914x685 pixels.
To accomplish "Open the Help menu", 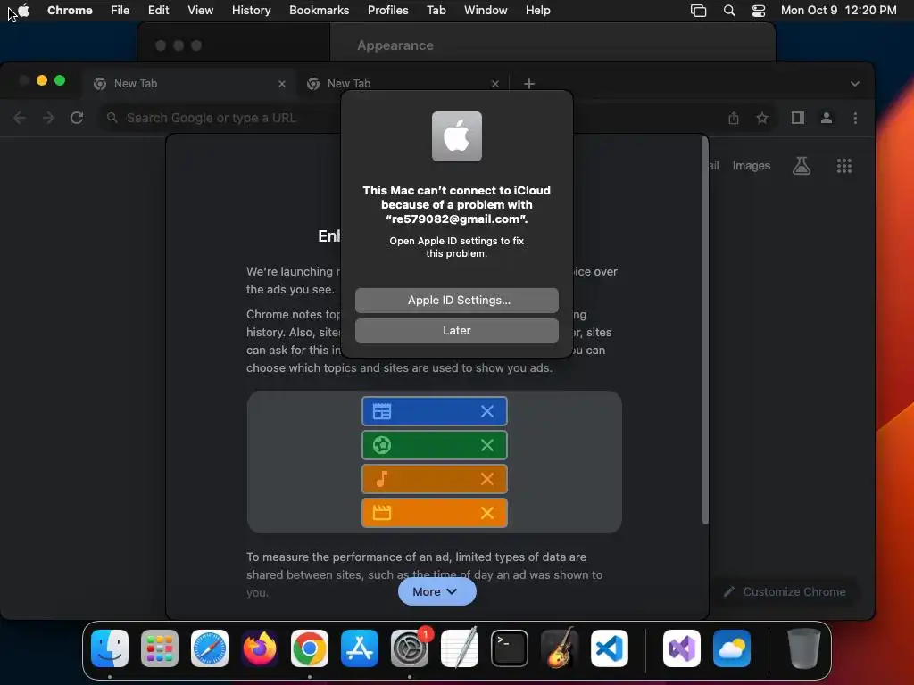I will pos(537,10).
